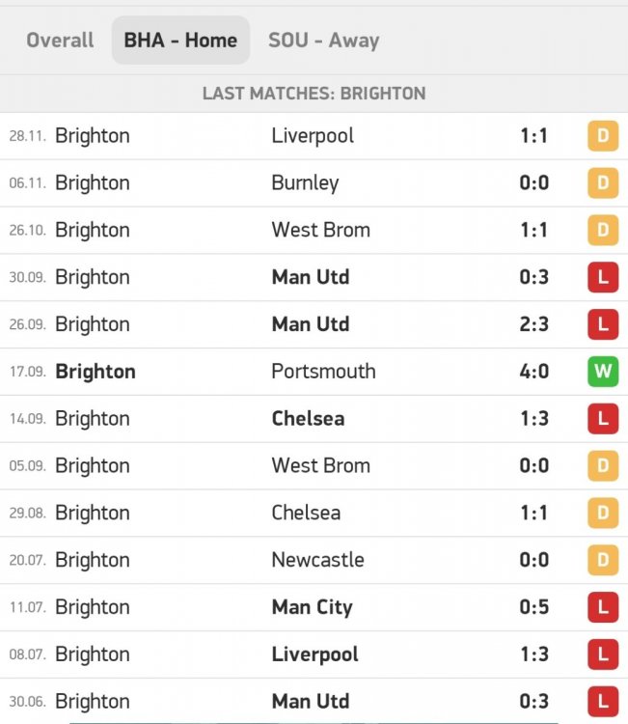Click the loss badge on the 30.09. Man Utd match

pyautogui.click(x=603, y=278)
